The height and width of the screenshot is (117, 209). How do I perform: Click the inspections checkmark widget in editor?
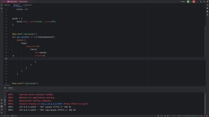(204, 8)
